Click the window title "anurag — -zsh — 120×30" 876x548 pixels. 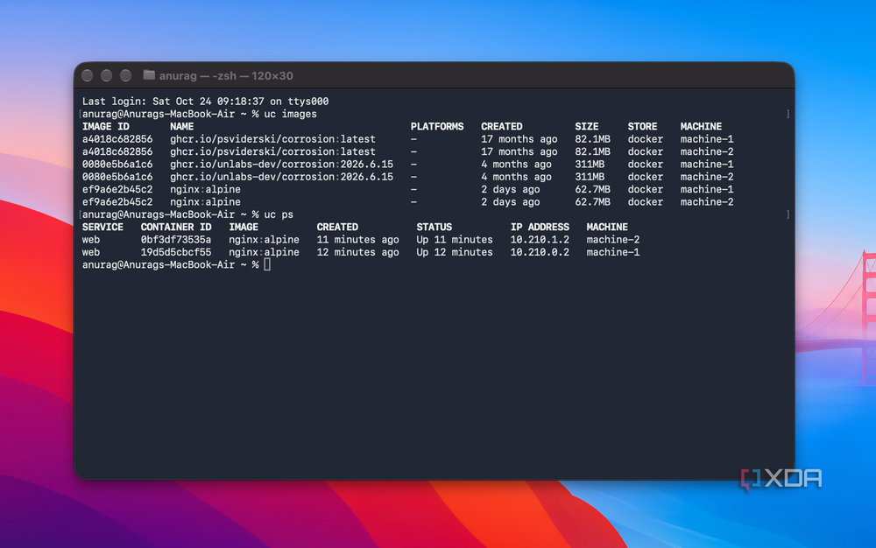[226, 76]
